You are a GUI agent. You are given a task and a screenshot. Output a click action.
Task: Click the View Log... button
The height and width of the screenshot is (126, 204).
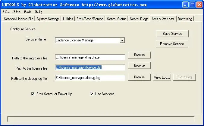point(162,77)
